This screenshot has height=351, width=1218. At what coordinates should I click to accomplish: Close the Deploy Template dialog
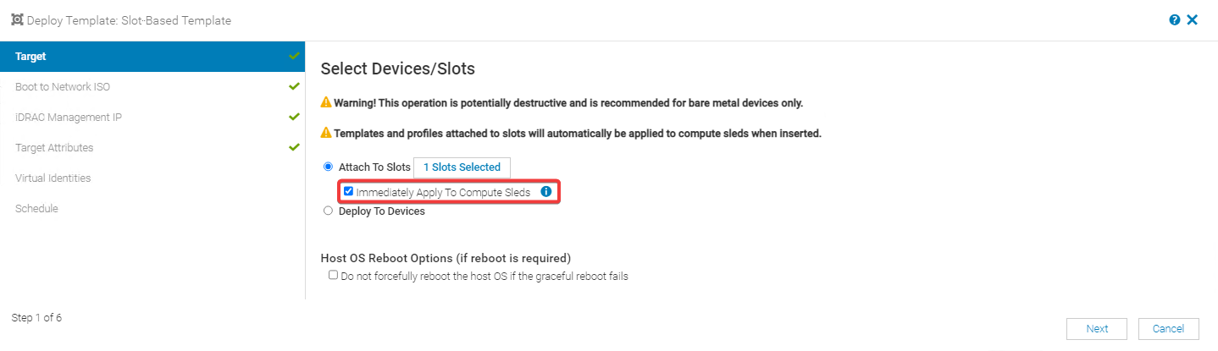coord(1193,19)
